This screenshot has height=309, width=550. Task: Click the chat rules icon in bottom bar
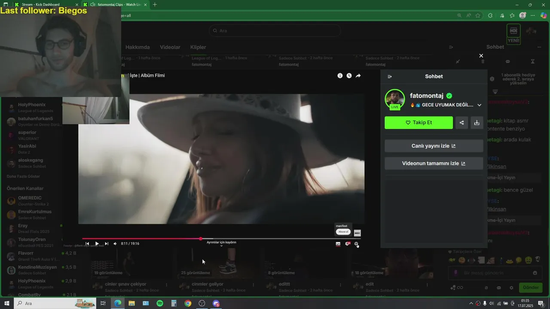(486, 288)
